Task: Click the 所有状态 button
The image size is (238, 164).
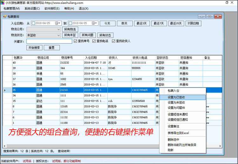Action: pos(105,35)
